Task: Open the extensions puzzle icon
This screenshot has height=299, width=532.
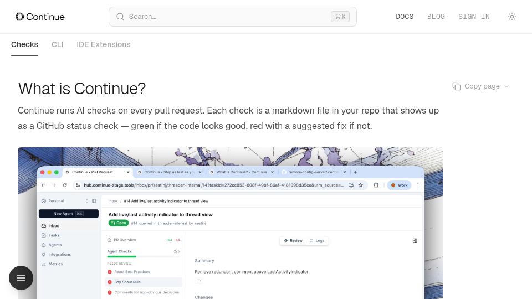Action: (x=376, y=185)
